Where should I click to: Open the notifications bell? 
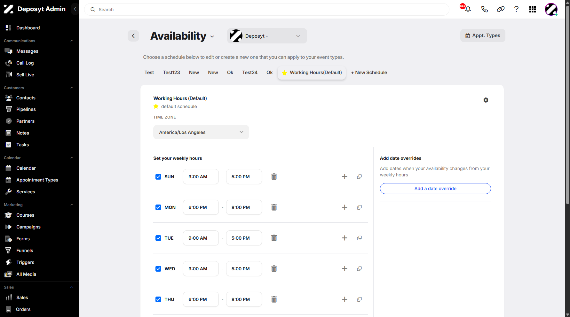(x=468, y=9)
